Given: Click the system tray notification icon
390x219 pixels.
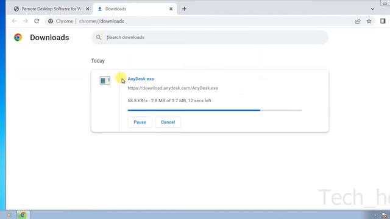Looking at the screenshot, I should [x=385, y=215].
